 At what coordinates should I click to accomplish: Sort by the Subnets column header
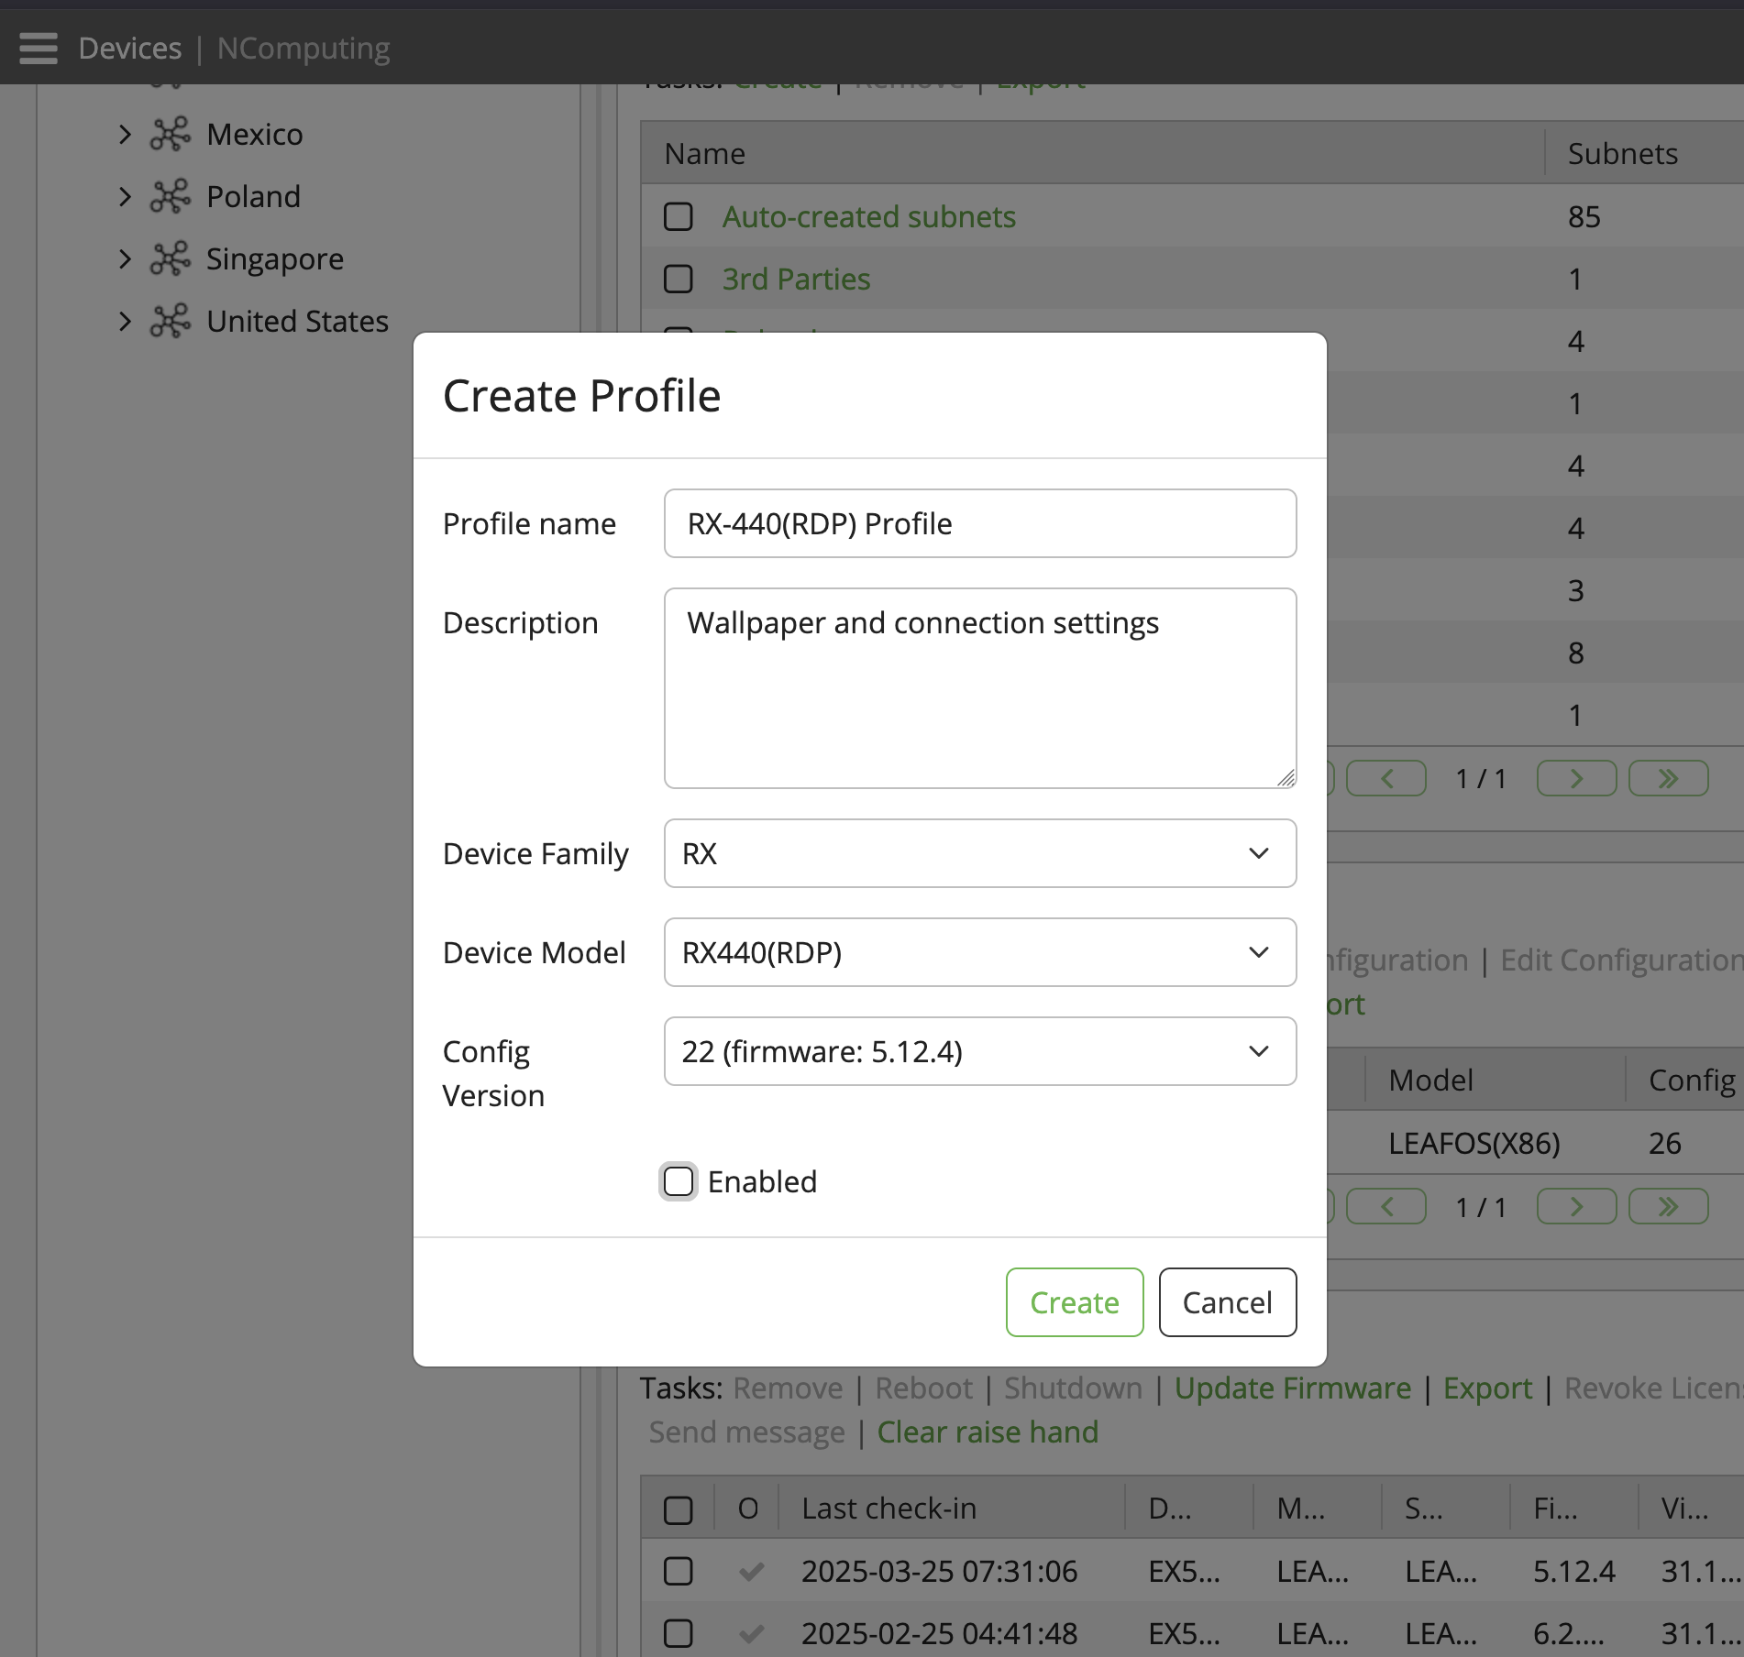pyautogui.click(x=1623, y=154)
